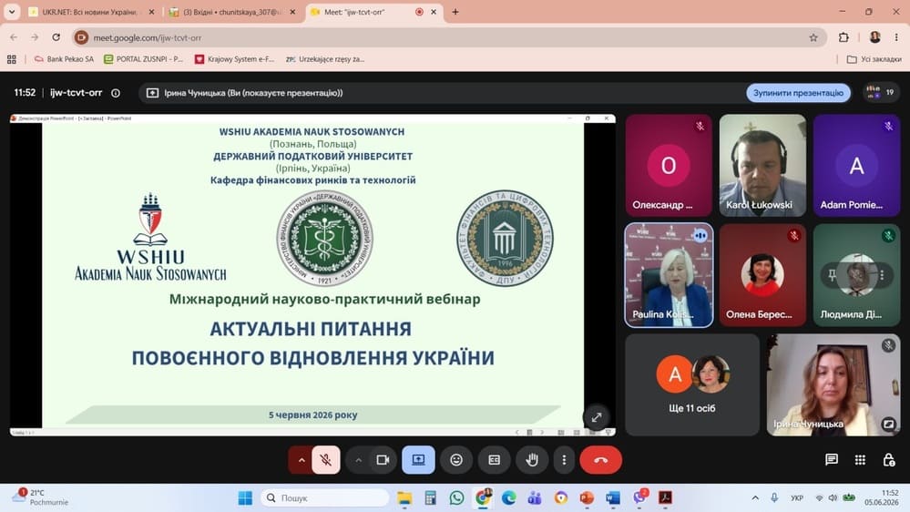Click visual effects icon on Ірина Чуницька tile
This screenshot has height=512, width=910.
click(888, 424)
